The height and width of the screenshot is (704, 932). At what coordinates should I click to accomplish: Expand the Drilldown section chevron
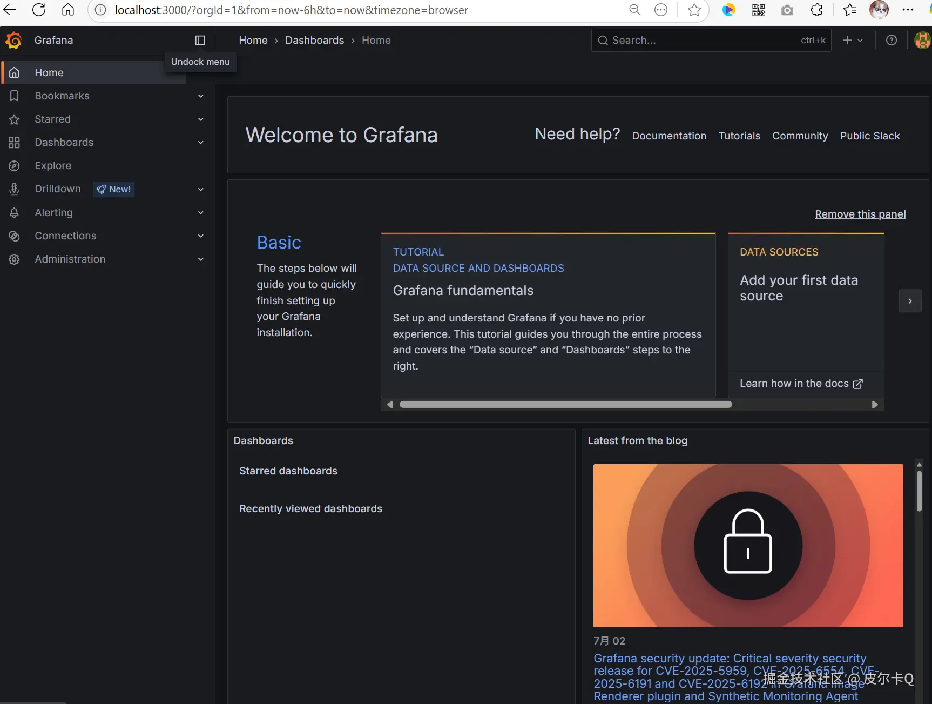[201, 189]
